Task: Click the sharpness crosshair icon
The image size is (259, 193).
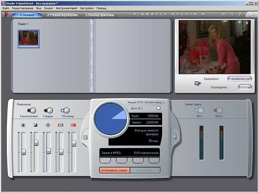Action: point(48,125)
